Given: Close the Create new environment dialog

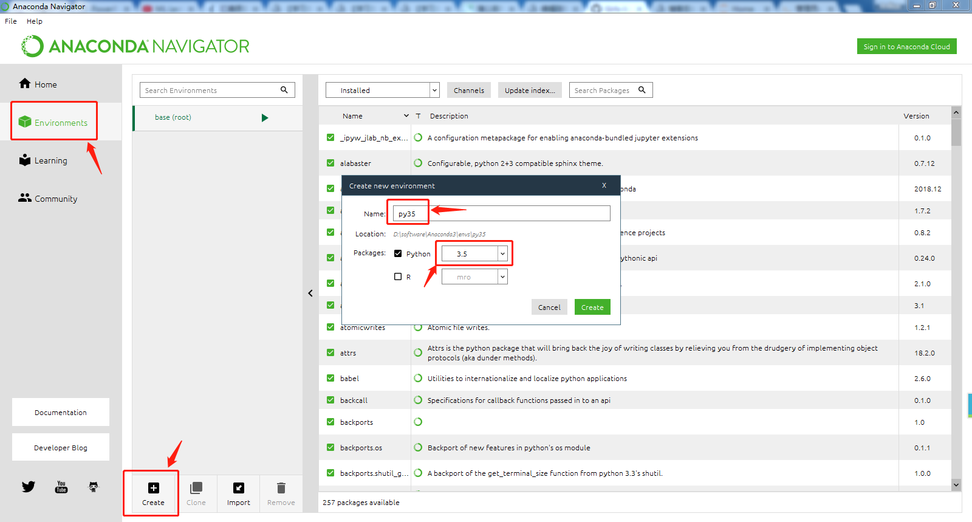Looking at the screenshot, I should 604,185.
